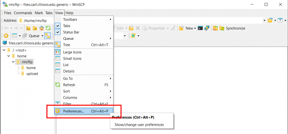Image resolution: width=288 pixels, height=134 pixels.
Task: Open session in PuTTY icon
Action: click(207, 29)
